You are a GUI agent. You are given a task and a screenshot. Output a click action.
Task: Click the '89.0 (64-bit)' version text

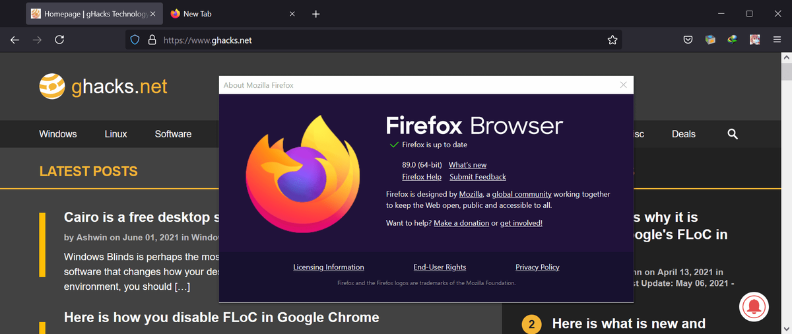422,165
